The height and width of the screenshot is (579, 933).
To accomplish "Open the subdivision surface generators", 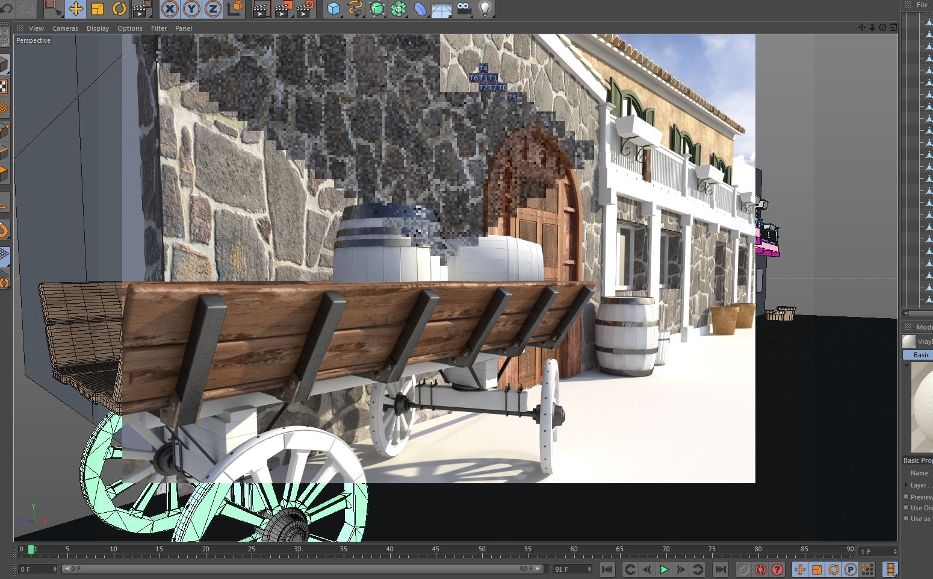I will 377,8.
